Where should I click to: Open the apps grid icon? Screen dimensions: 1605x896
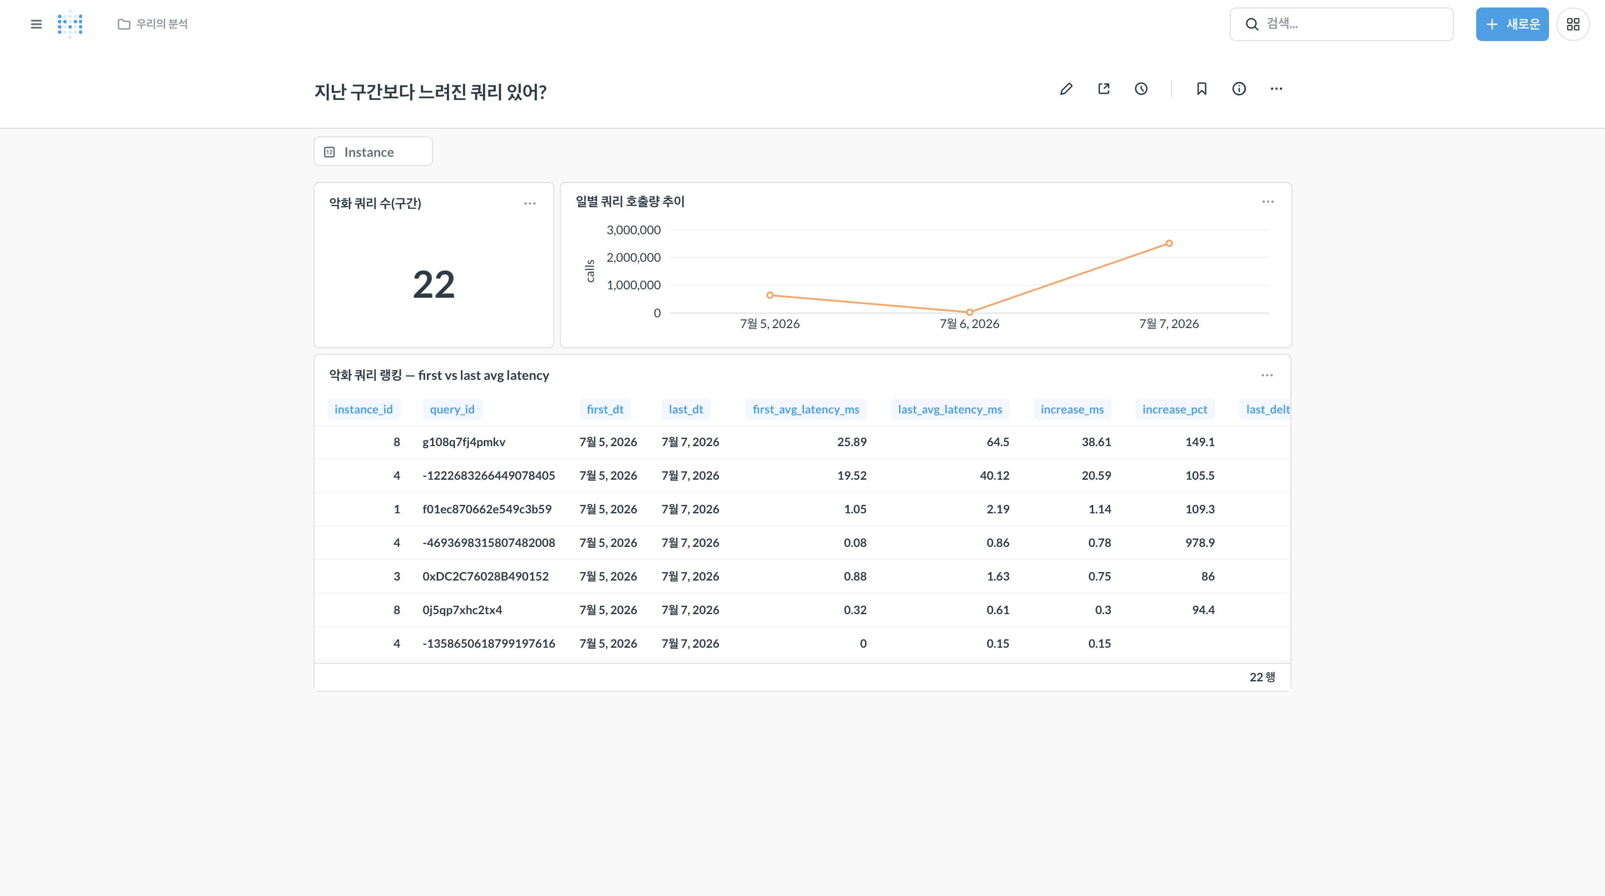(1573, 24)
